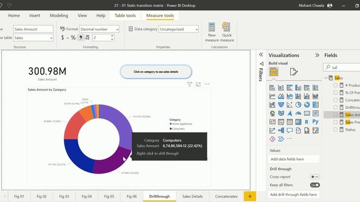Switch to the Sales Details page tab
360x202 pixels.
(192, 196)
